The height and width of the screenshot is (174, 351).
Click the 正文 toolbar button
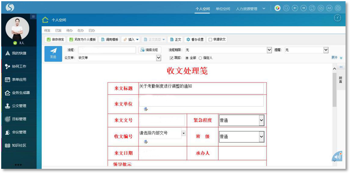[175, 40]
